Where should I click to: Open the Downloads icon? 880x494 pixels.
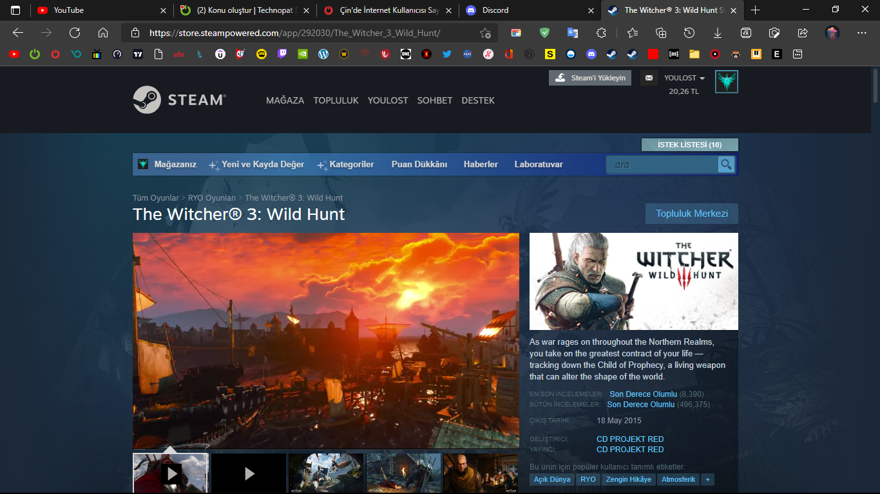point(718,33)
